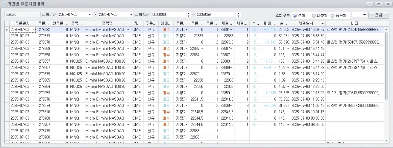Click the timestamp 2025-07-03 13:14:20
The image size is (393, 148).
(308, 74)
